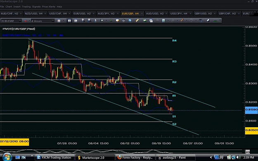Expand the chart type dropdown arrow
The width and height of the screenshot is (258, 161).
[x=63, y=21]
